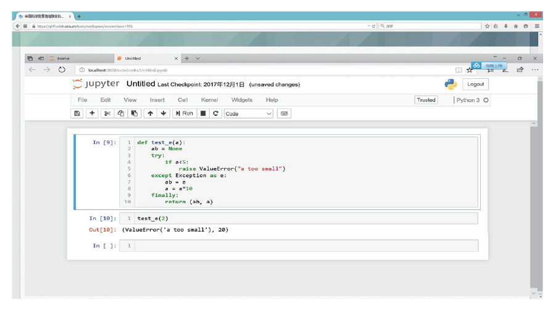Open the Widgets menu

coord(242,100)
